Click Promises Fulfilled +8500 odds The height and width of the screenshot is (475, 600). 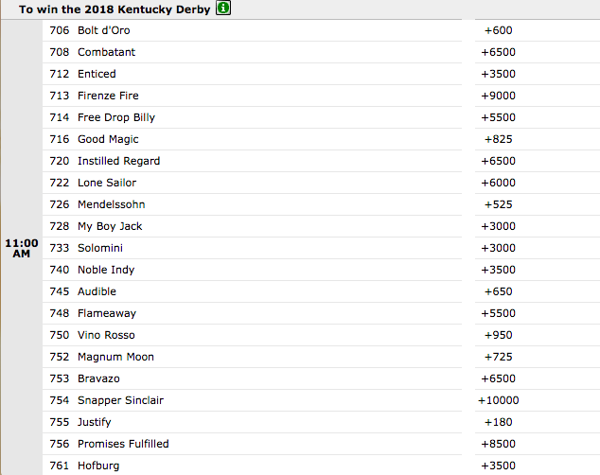[498, 444]
